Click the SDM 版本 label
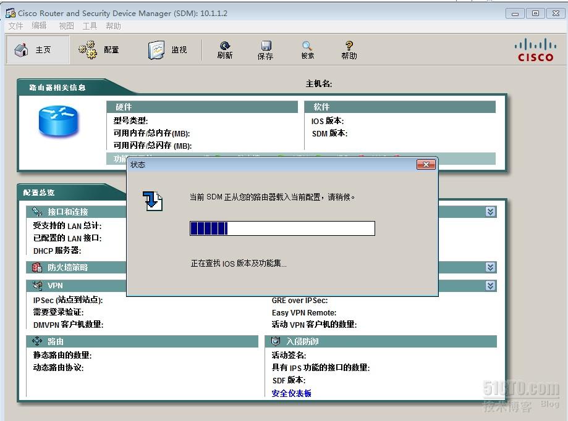Screen dimensions: 568x421 point(329,133)
